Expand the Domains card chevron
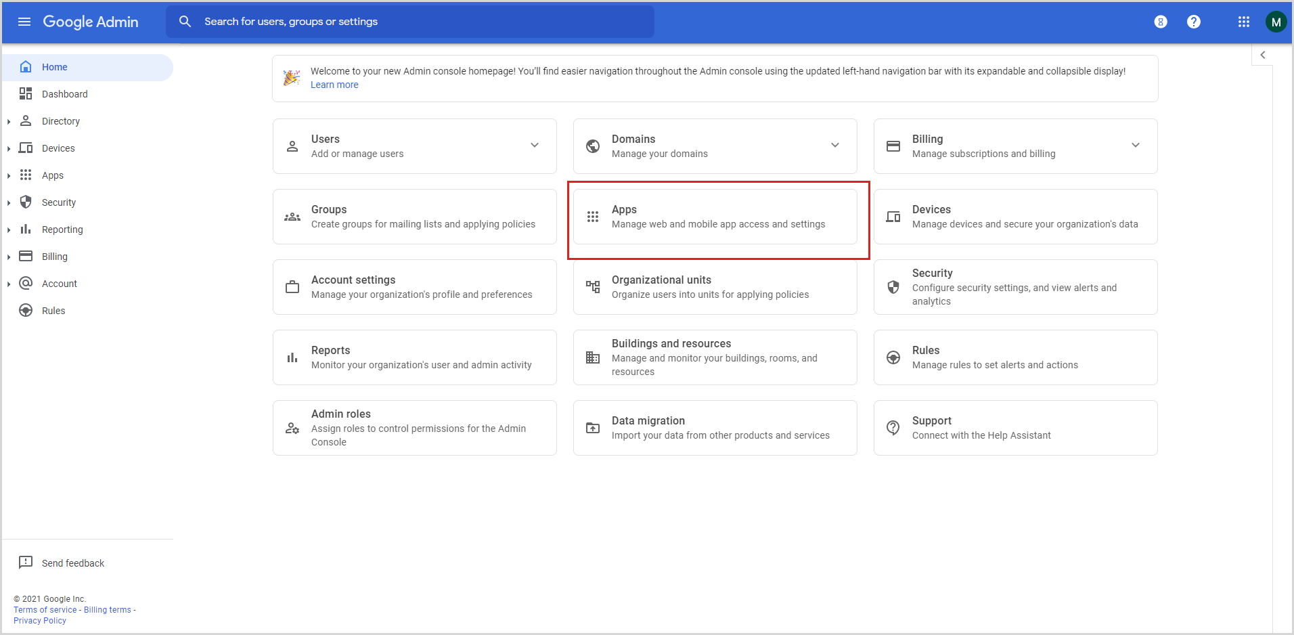This screenshot has width=1294, height=635. click(x=835, y=145)
